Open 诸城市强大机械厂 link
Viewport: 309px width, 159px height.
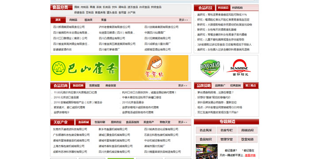154,146
